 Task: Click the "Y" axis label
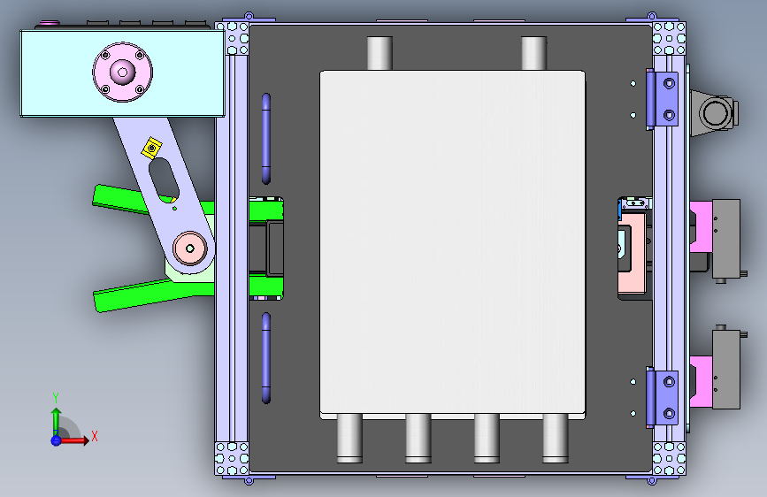pyautogui.click(x=56, y=398)
